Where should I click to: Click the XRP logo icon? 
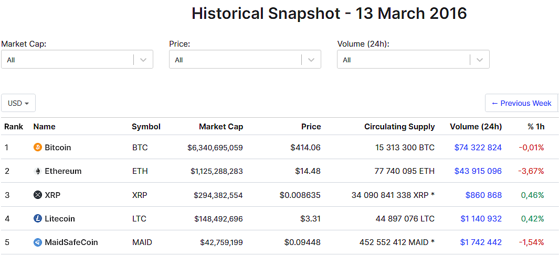pyautogui.click(x=37, y=195)
